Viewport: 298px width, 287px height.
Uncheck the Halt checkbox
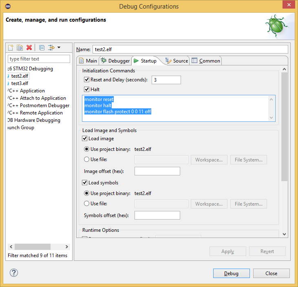coord(86,90)
